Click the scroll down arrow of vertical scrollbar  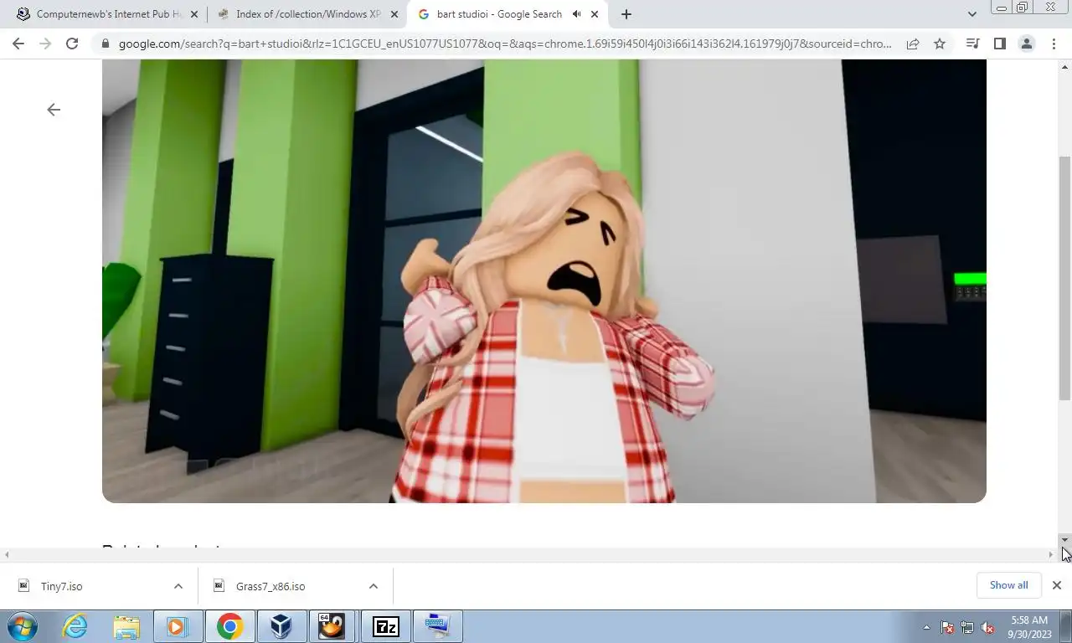pos(1064,540)
